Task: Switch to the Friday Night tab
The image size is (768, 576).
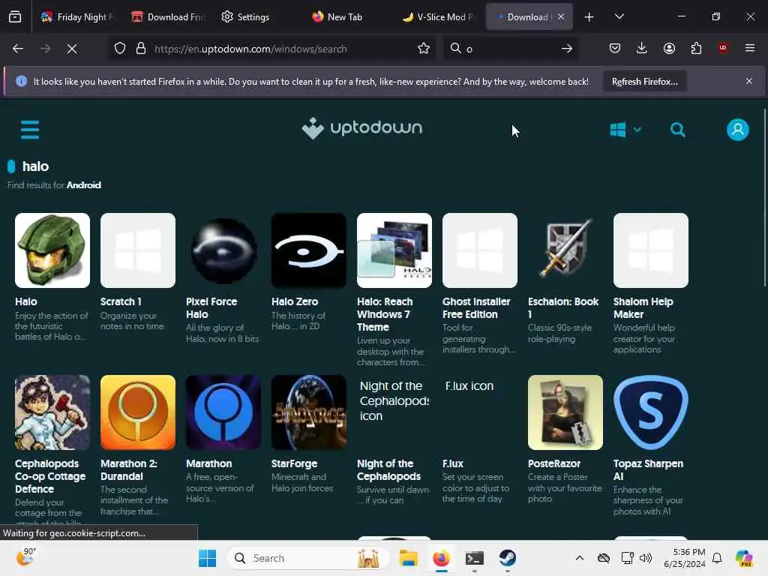Action: (x=77, y=17)
